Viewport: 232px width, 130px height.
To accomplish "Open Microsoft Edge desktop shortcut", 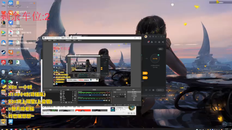I will (3, 82).
